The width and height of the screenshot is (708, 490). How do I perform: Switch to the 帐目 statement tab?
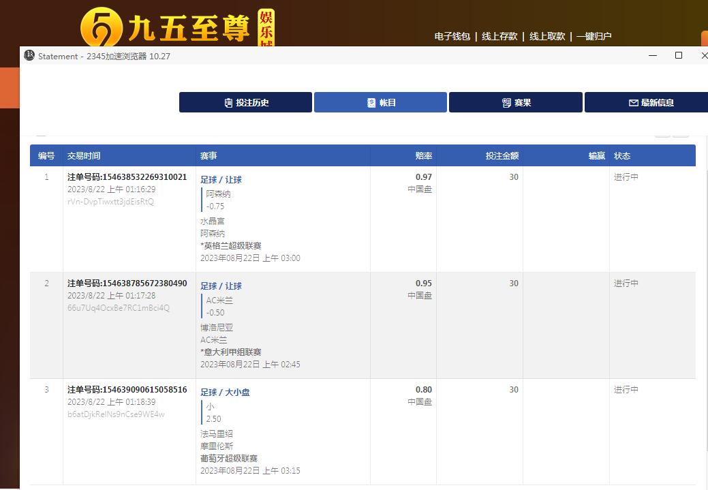click(x=380, y=102)
